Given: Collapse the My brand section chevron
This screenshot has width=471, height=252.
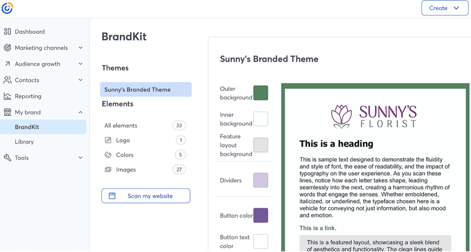Looking at the screenshot, I should point(80,112).
